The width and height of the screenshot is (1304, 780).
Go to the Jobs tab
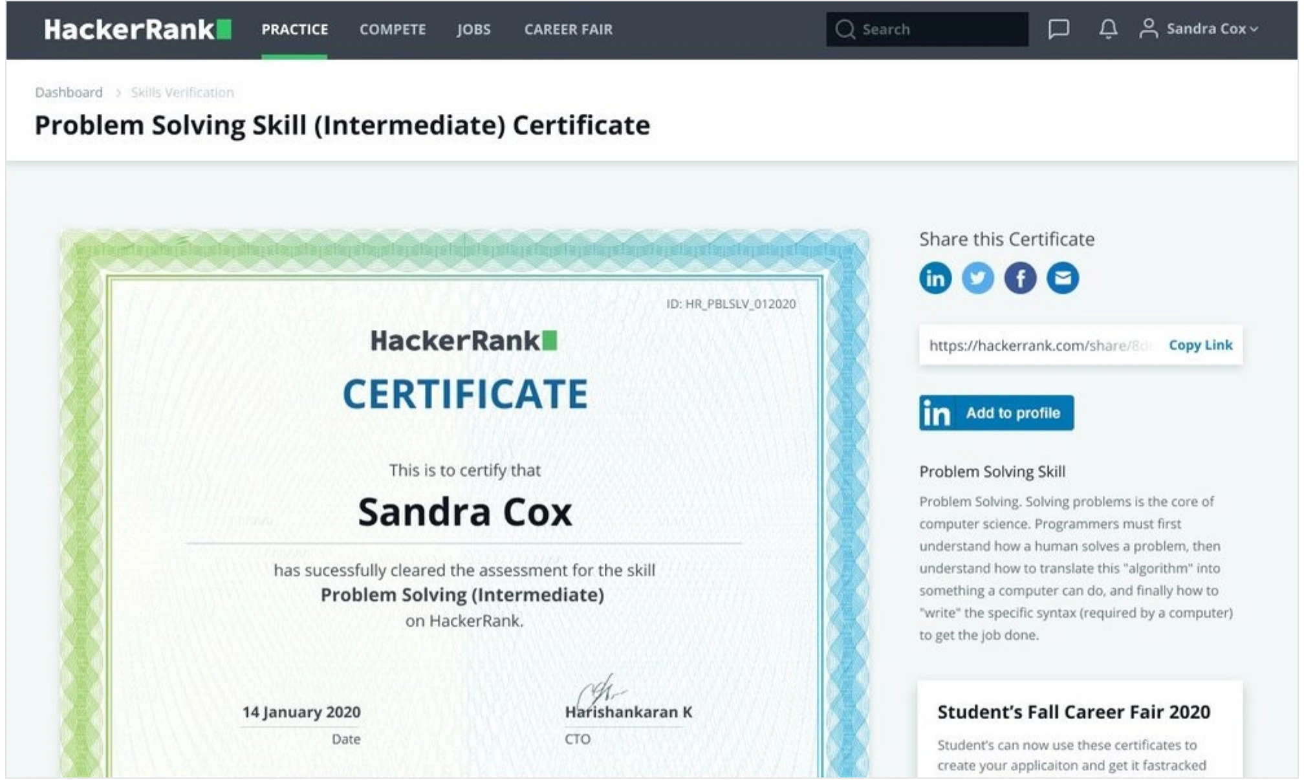point(473,29)
